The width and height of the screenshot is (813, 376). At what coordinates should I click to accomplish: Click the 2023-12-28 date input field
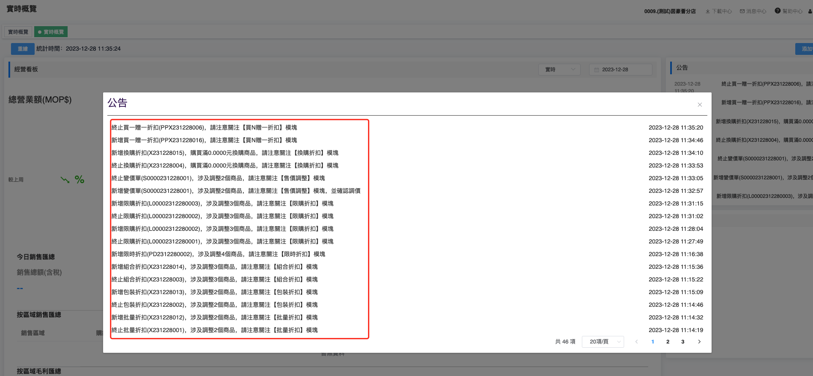coord(620,70)
